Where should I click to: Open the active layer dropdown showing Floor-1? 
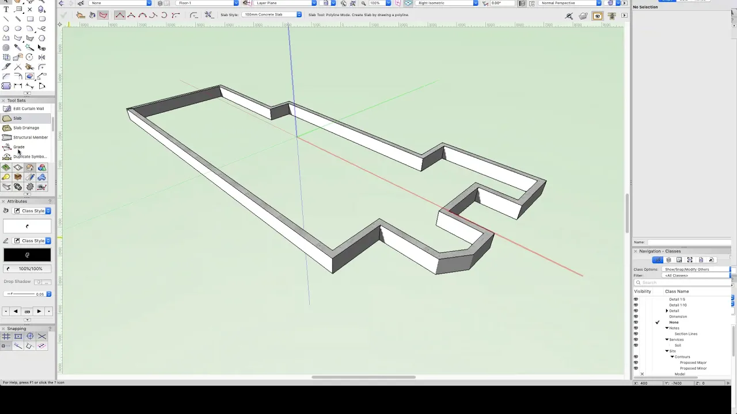click(x=208, y=3)
